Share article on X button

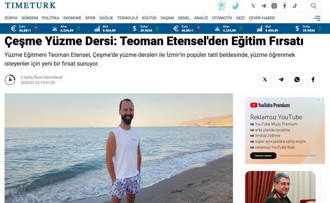click(x=265, y=80)
